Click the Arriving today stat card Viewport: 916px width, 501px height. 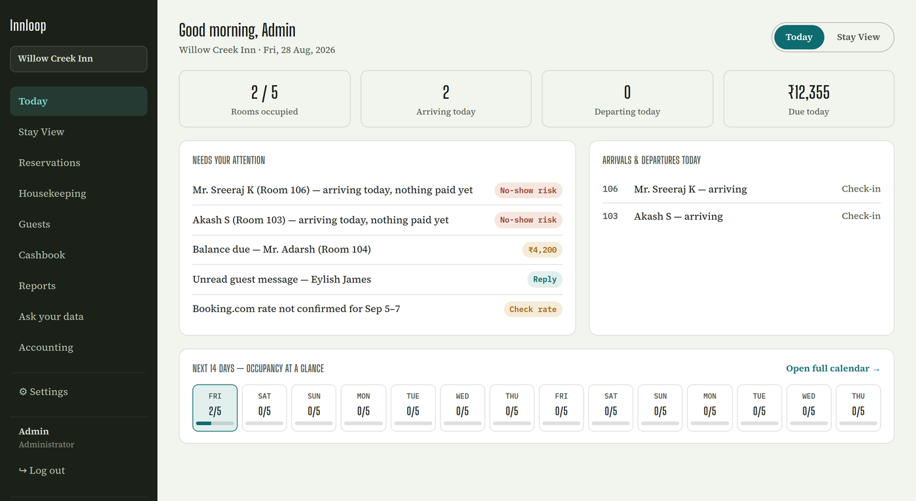tap(446, 99)
